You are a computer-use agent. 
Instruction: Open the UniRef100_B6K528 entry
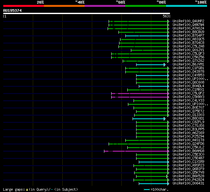pyautogui.click(x=188, y=176)
